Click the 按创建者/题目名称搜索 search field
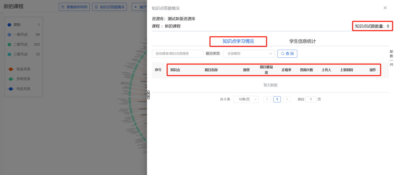The width and height of the screenshot is (394, 175). 177,54
